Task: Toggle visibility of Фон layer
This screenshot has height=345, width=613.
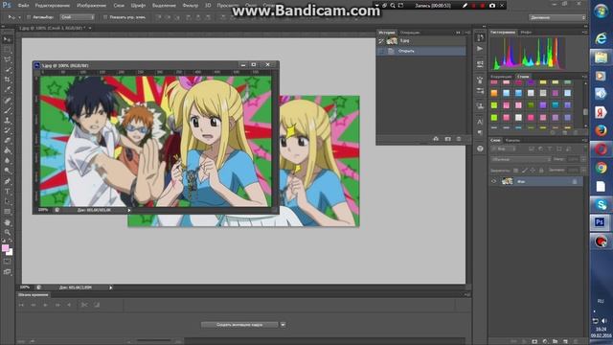Action: (494, 181)
